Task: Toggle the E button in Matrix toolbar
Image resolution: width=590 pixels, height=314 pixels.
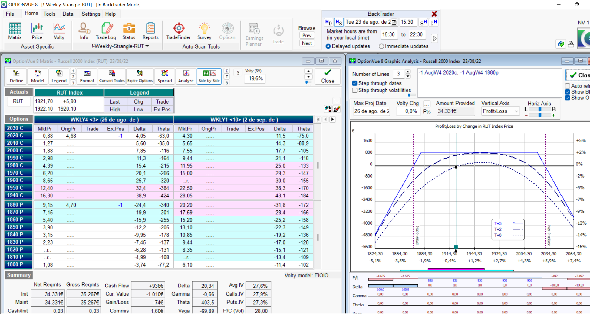Action: click(x=227, y=71)
